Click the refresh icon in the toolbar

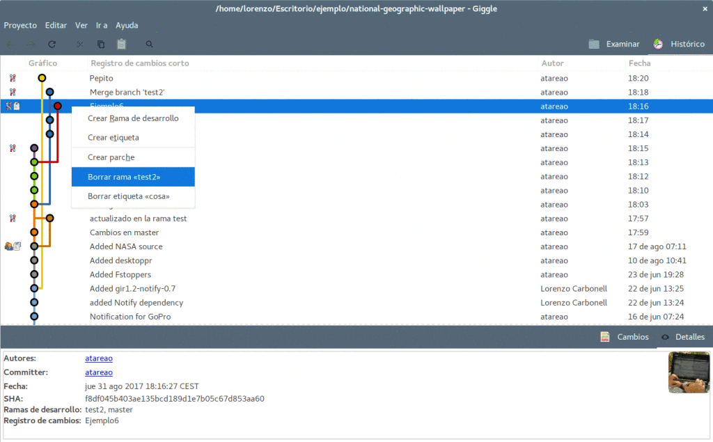pos(52,44)
